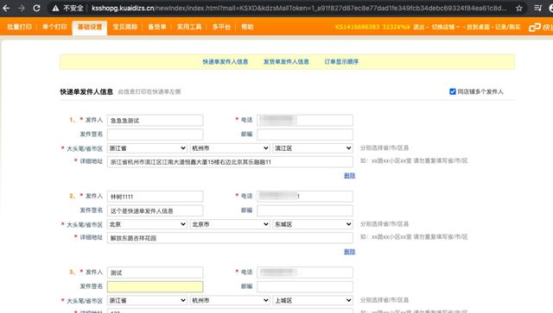Click sender 3 发件人 field 测试
The height and width of the screenshot is (313, 553).
coord(156,272)
